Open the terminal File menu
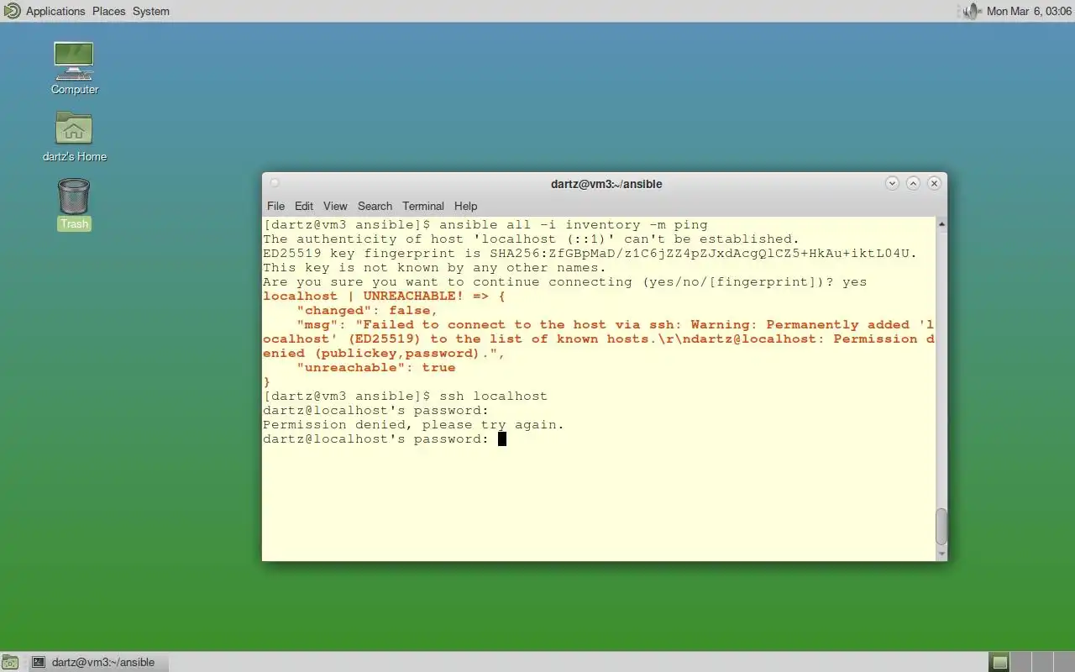The width and height of the screenshot is (1075, 672). (275, 206)
